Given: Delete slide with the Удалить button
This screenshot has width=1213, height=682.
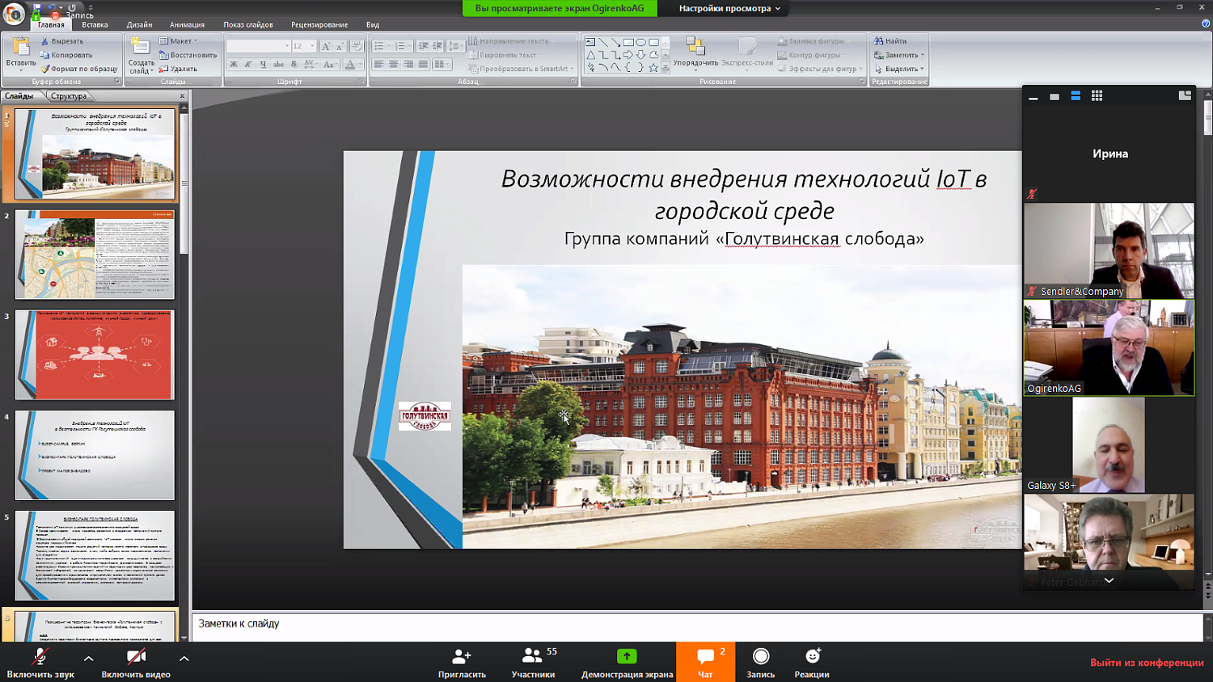Looking at the screenshot, I should 178,69.
